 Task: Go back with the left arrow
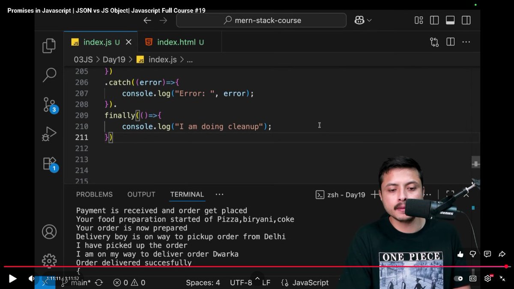147,20
